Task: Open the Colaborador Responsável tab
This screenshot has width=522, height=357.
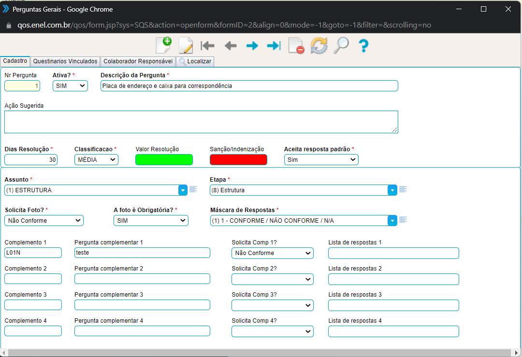Action: pyautogui.click(x=138, y=61)
